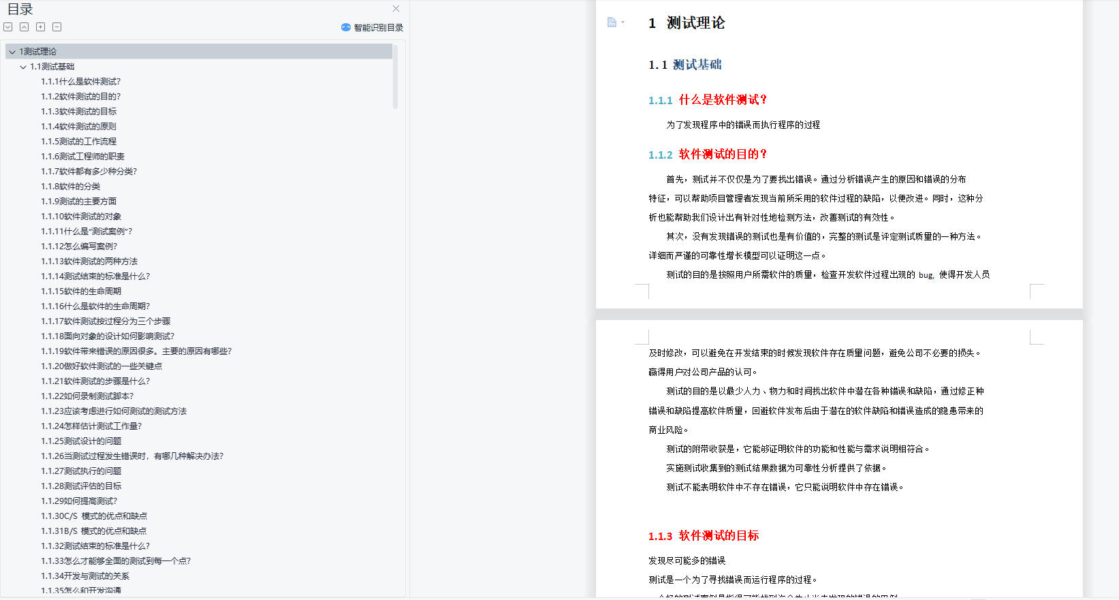Open 1.1.6测试工程师的职责 in outline
This screenshot has height=600, width=1119.
83,157
